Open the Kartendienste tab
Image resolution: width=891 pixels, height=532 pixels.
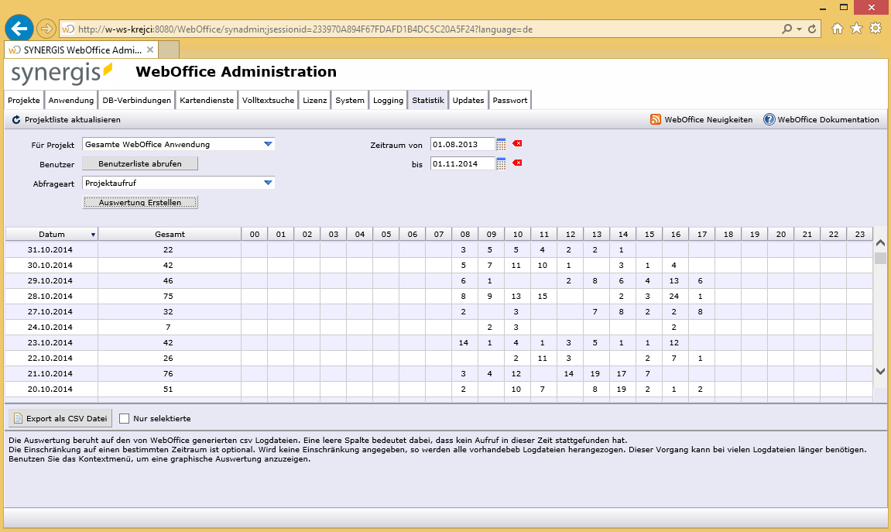(207, 101)
